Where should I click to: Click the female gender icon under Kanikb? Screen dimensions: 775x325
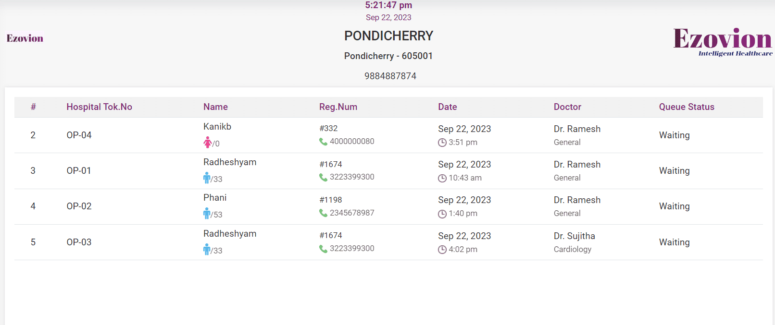click(208, 143)
